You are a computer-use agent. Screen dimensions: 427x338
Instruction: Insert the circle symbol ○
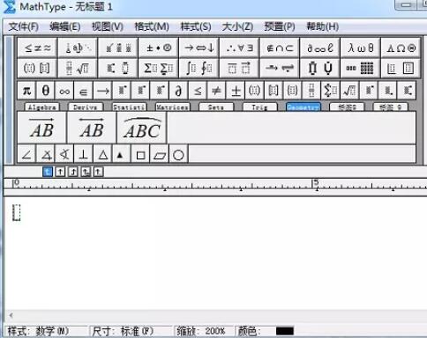(178, 154)
